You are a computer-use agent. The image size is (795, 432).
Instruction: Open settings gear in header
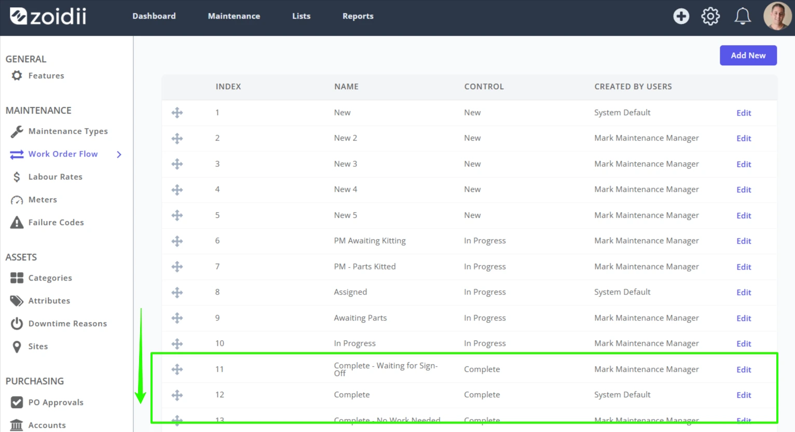pos(710,16)
